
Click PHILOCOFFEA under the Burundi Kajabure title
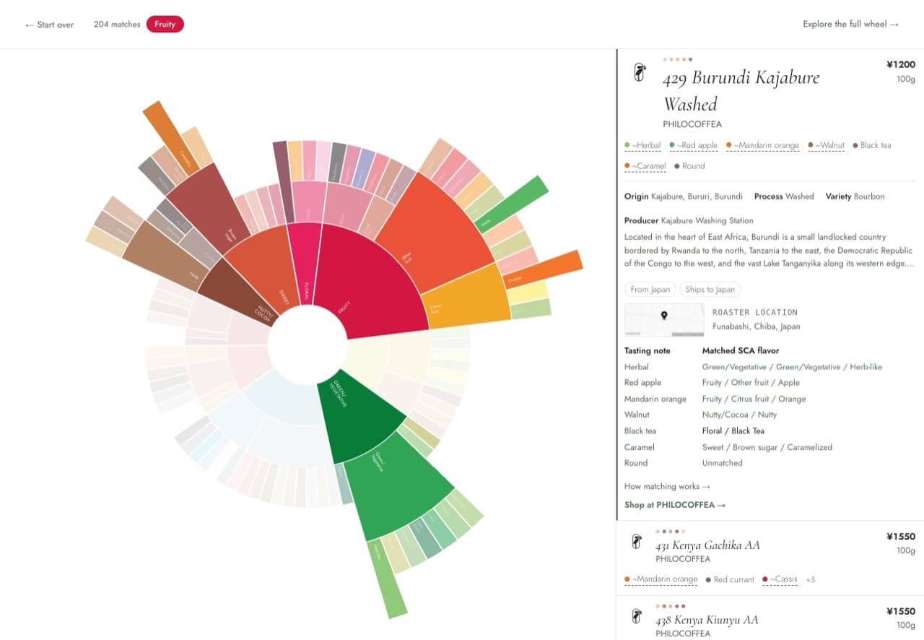692,124
